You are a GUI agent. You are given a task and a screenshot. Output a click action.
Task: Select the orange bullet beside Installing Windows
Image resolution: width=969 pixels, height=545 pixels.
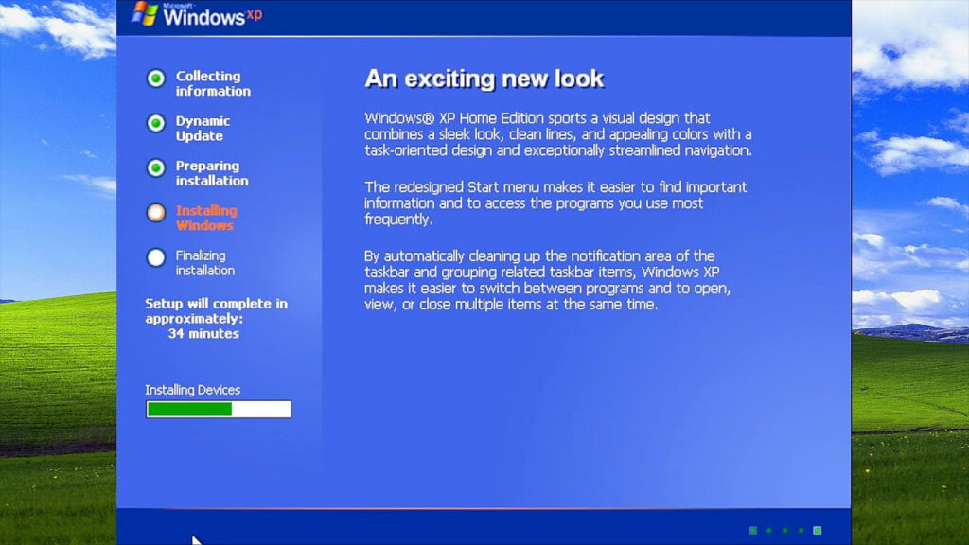pos(156,213)
